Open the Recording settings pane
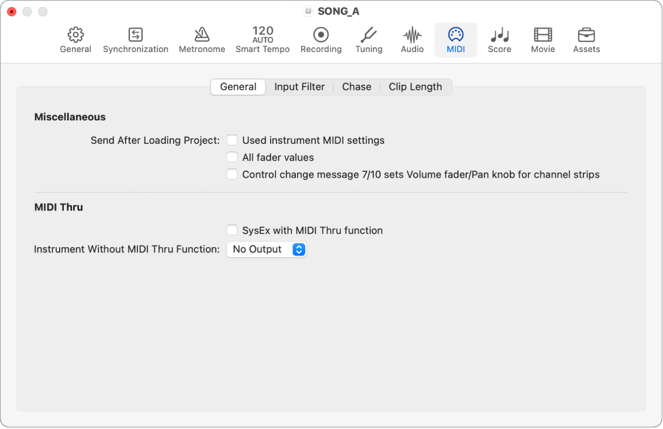 click(321, 40)
